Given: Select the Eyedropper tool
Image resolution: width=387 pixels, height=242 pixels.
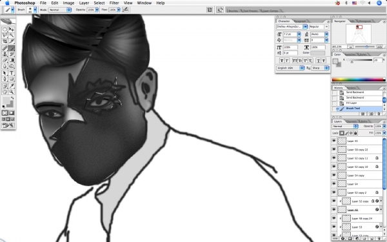Looking at the screenshot, I should click(x=12, y=86).
